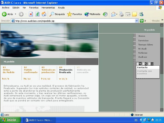Open the Audi.es sidebar link
Image resolution: width=164 pixels, height=123 pixels.
[142, 57]
